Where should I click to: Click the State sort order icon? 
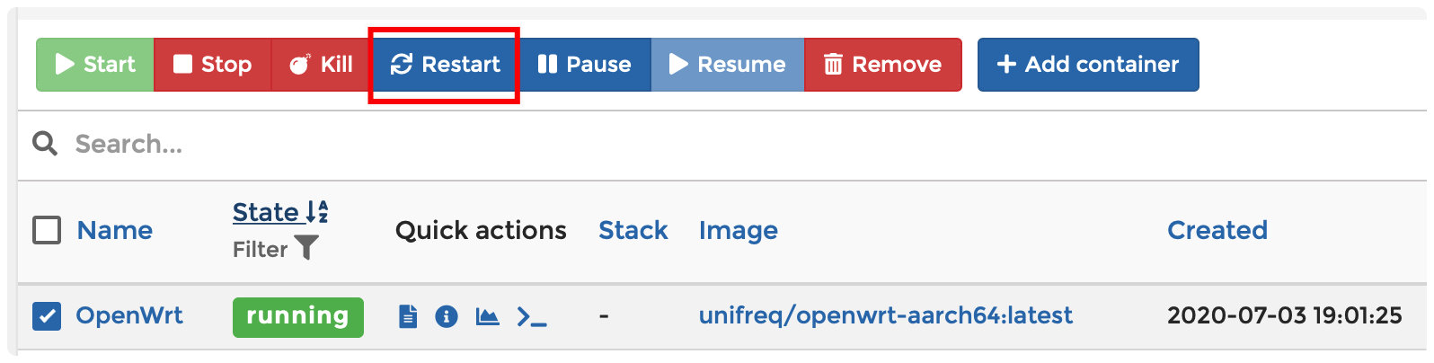317,212
